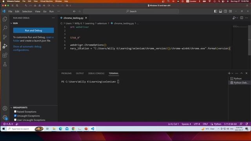This screenshot has height=141, width=251.
Task: Open the Selection menu
Action: (x=27, y=11)
